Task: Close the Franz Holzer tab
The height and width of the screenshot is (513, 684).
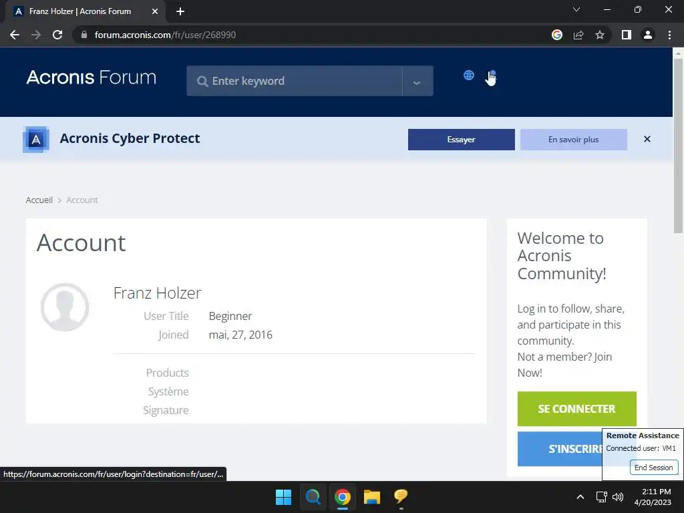Action: click(x=155, y=11)
